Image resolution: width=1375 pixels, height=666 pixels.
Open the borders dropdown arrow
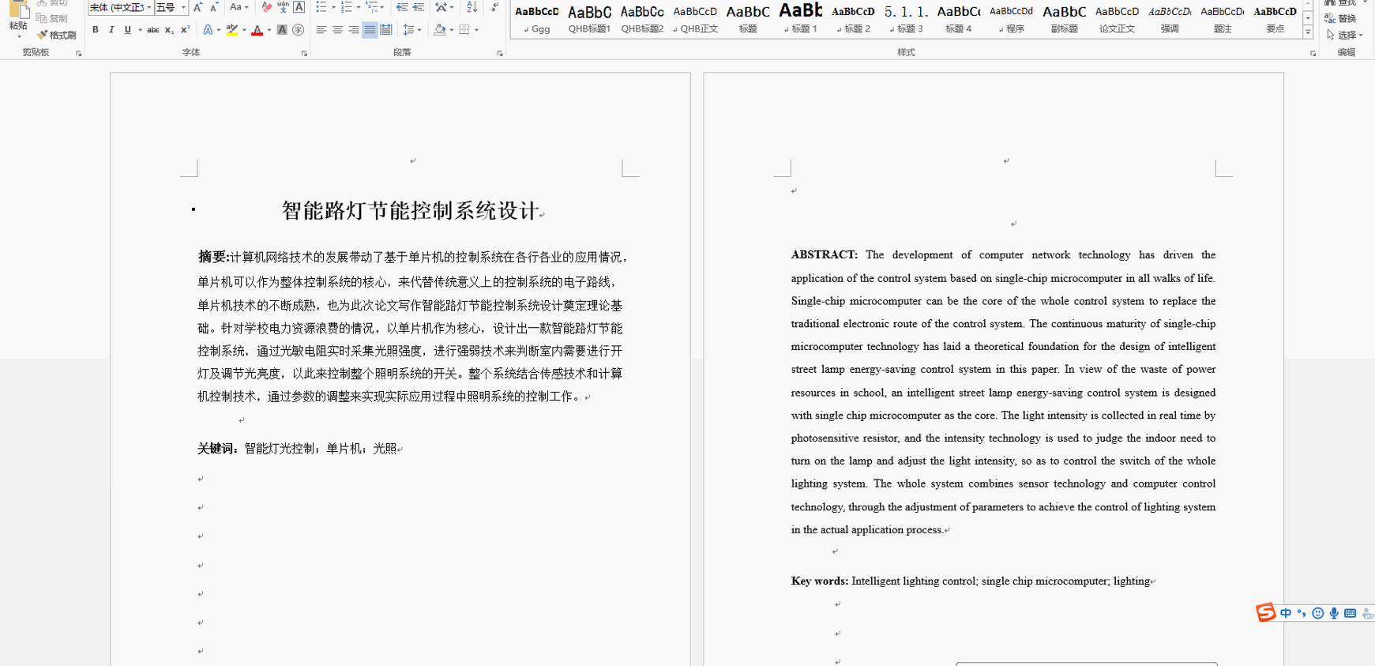(x=477, y=30)
